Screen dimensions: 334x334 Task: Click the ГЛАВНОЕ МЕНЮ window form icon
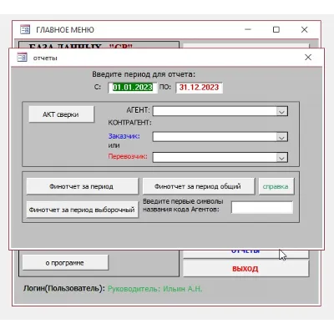tap(25, 29)
